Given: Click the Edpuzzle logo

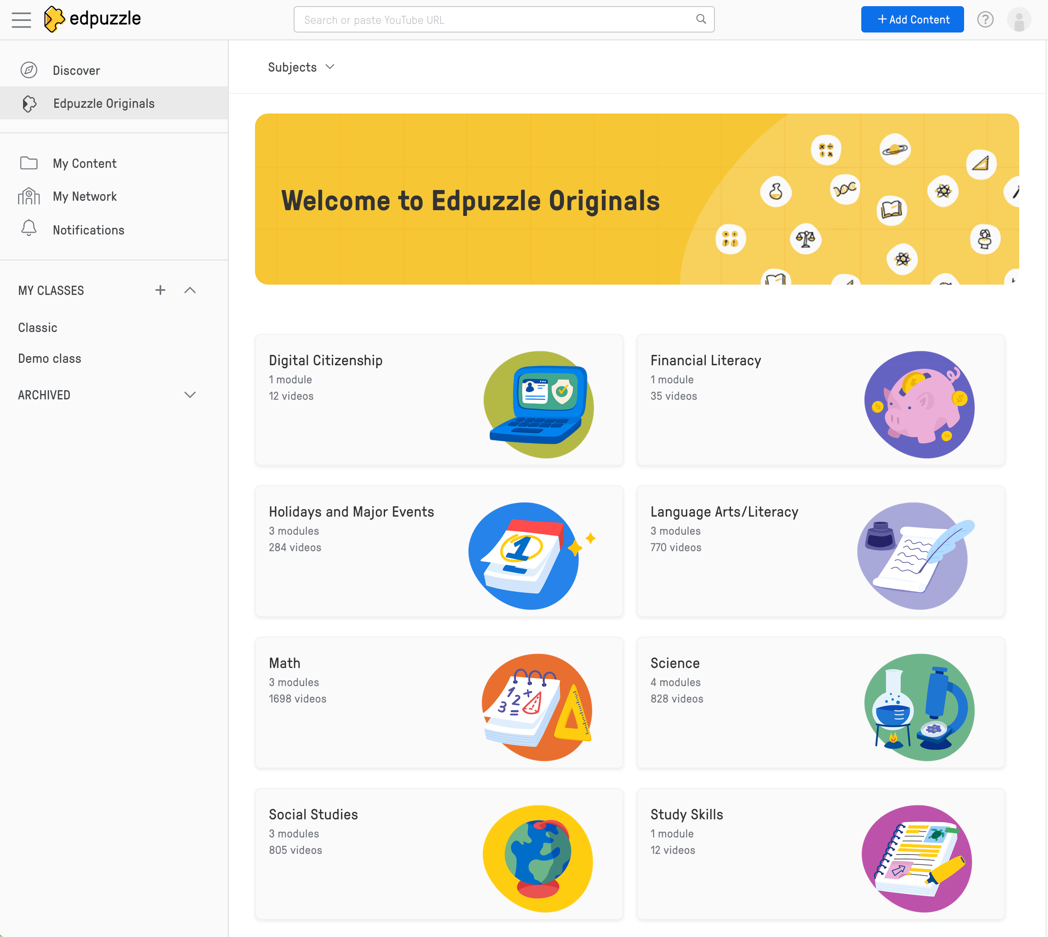Looking at the screenshot, I should click(x=93, y=20).
